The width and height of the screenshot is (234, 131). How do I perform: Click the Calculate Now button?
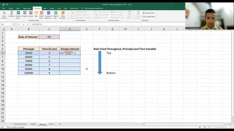[148, 13]
